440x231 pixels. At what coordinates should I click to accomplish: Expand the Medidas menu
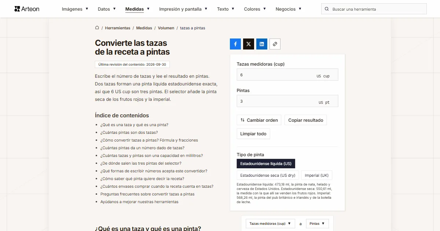pos(137,9)
